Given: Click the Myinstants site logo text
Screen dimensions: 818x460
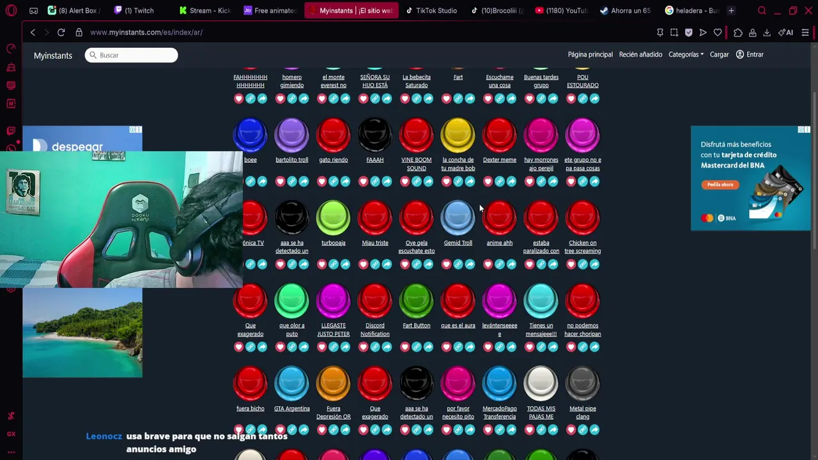Looking at the screenshot, I should pyautogui.click(x=53, y=56).
